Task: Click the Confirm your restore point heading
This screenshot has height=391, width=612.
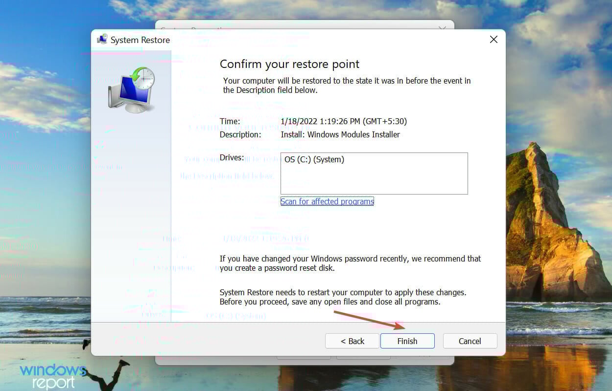Action: pos(290,64)
